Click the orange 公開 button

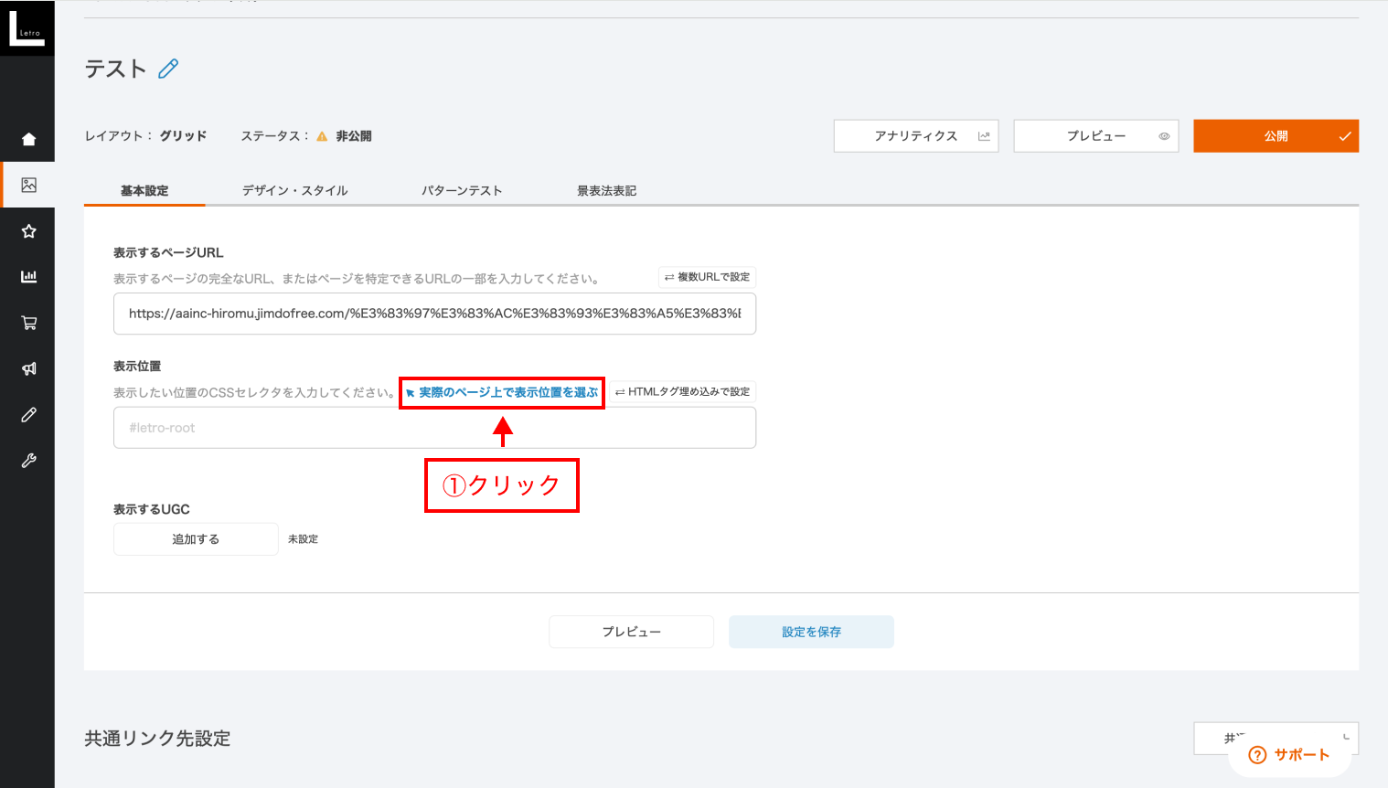pyautogui.click(x=1276, y=136)
